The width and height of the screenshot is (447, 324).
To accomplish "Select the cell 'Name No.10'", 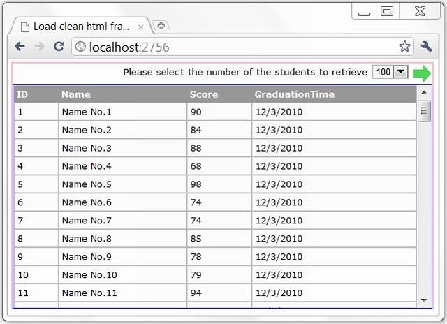I will coord(123,274).
